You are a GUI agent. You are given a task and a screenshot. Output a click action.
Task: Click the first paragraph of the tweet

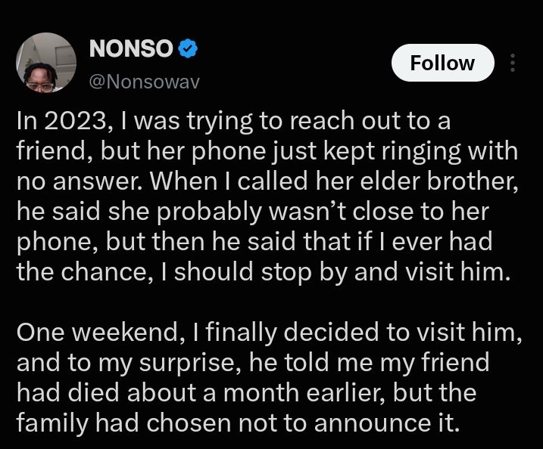click(268, 196)
